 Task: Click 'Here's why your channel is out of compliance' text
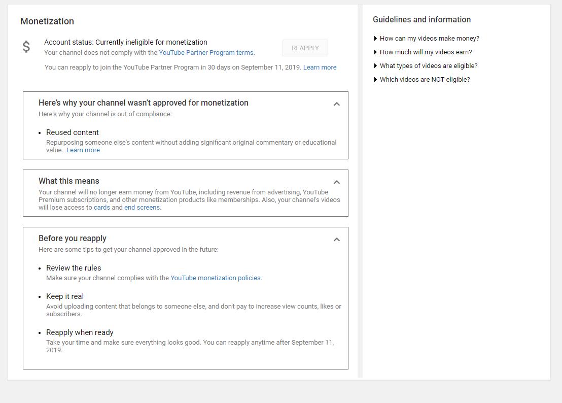(105, 114)
